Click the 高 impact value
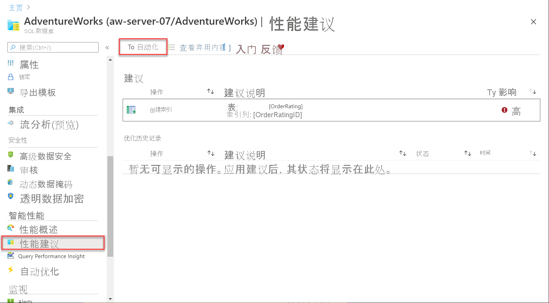The width and height of the screenshot is (549, 303). [516, 111]
